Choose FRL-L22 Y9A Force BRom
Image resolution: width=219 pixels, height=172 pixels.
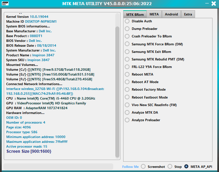point(148,67)
